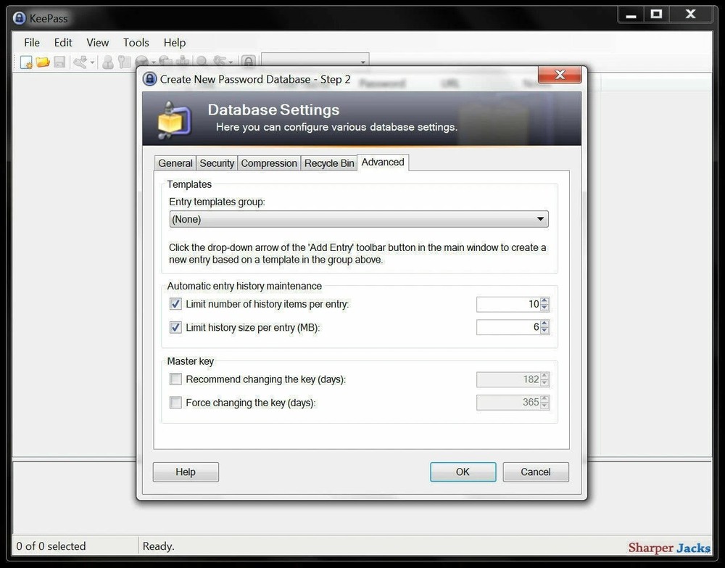This screenshot has height=568, width=725.
Task: Disable Limit history size per entry
Action: 175,327
